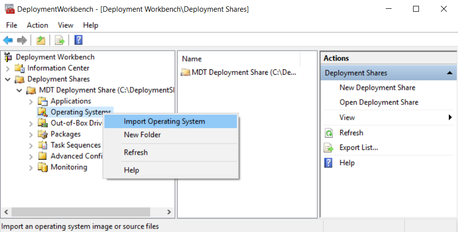The height and width of the screenshot is (232, 458).
Task: Expand the Monitoring node
Action: click(x=31, y=168)
